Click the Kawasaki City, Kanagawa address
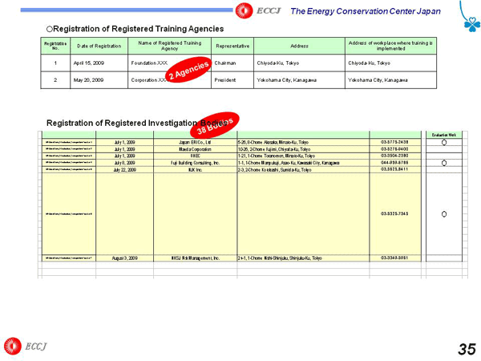Viewport: 481px width, 361px height. click(x=289, y=163)
